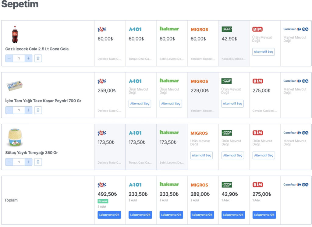Viewport: 312px width, 227px height.
Task: Click BİM logo in the Toplam row
Action: pyautogui.click(x=257, y=185)
